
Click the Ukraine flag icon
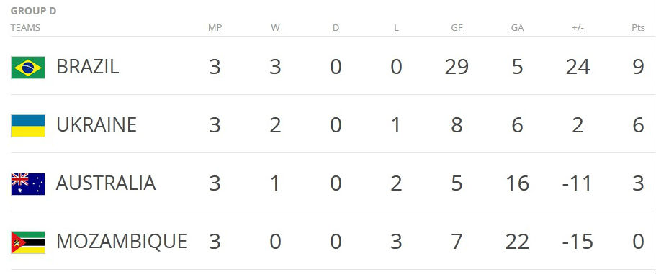pyautogui.click(x=28, y=126)
